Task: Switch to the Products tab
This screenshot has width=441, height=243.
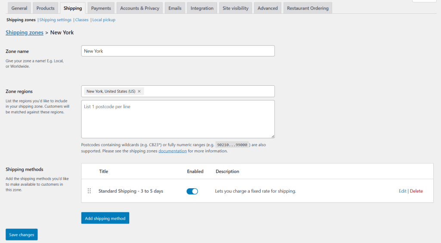Action: coord(45,8)
